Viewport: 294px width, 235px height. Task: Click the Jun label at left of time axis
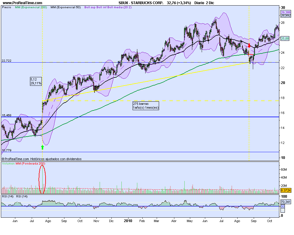click(x=15, y=221)
